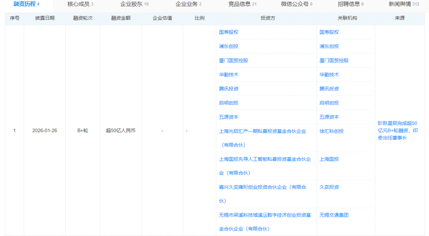Open the 竞品信息 tab
Viewport: 429px width, 236px height.
(x=242, y=4)
